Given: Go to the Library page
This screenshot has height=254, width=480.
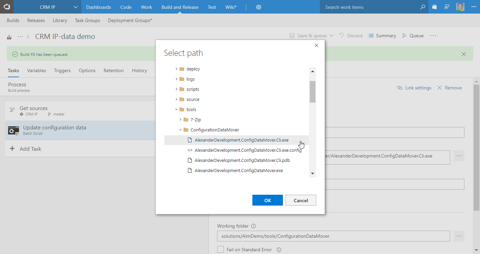Looking at the screenshot, I should tap(60, 20).
